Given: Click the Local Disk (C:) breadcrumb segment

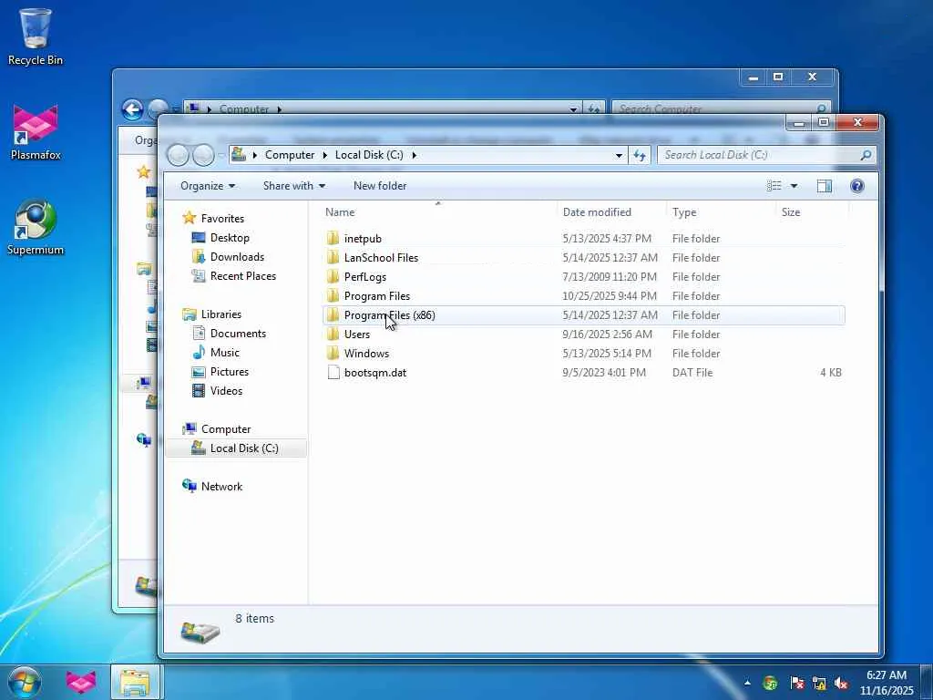Looking at the screenshot, I should (x=369, y=155).
